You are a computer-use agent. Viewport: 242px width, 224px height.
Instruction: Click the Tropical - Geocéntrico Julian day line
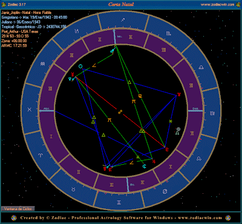tap(34, 27)
